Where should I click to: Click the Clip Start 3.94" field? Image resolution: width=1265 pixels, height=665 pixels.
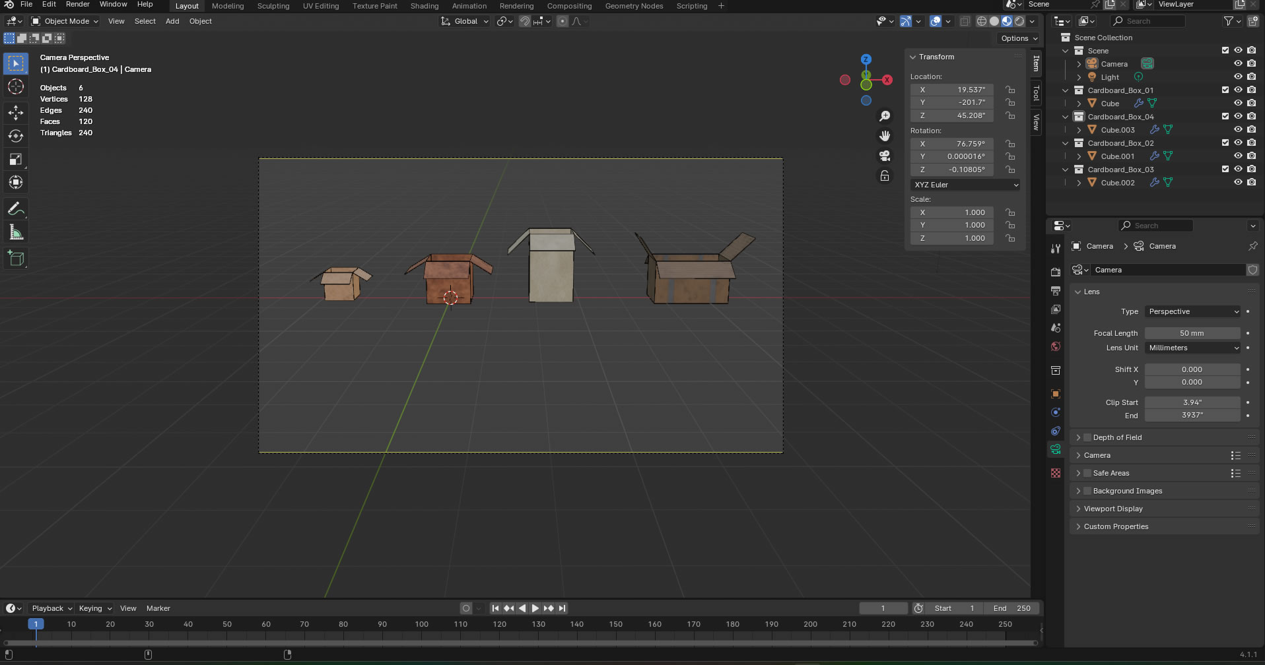click(x=1192, y=402)
